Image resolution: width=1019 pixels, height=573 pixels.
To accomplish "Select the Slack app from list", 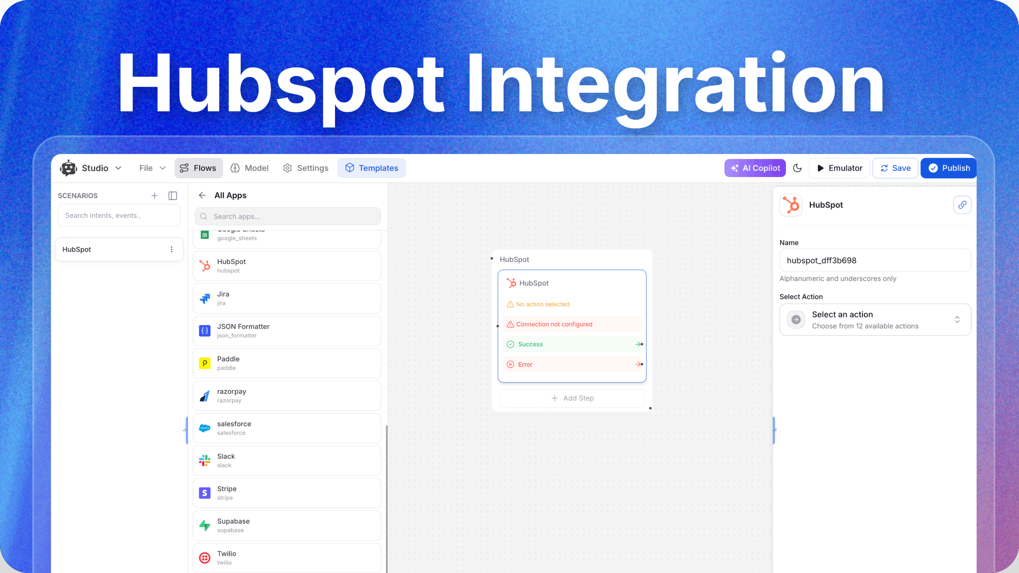I will pyautogui.click(x=287, y=460).
